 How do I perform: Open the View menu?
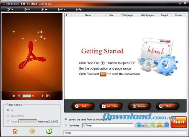44,9
